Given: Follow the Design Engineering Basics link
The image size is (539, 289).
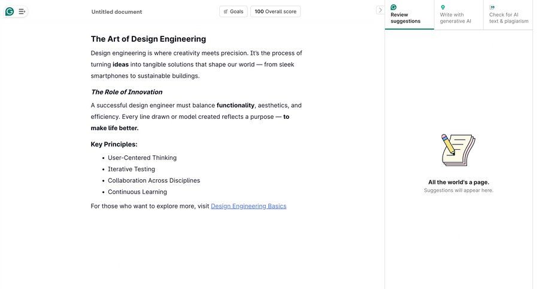Looking at the screenshot, I should [249, 206].
